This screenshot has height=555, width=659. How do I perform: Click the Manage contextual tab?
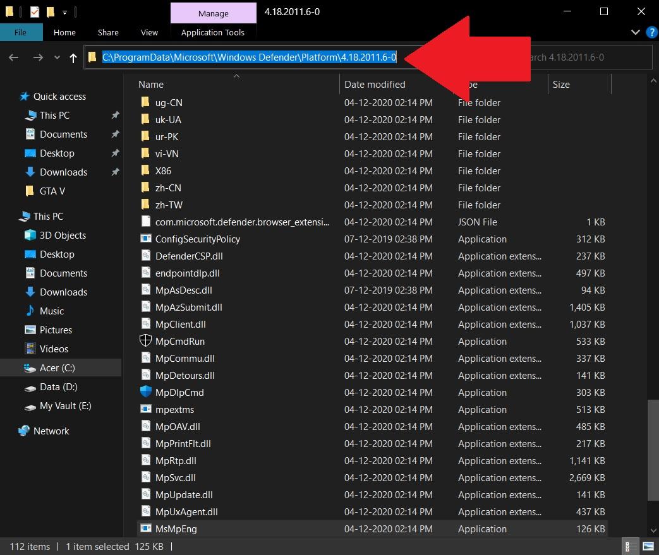[x=213, y=13]
